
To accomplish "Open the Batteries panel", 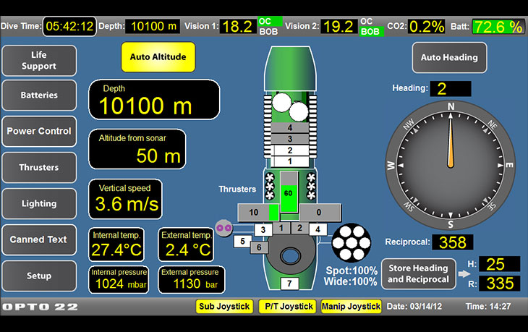I will pyautogui.click(x=39, y=95).
